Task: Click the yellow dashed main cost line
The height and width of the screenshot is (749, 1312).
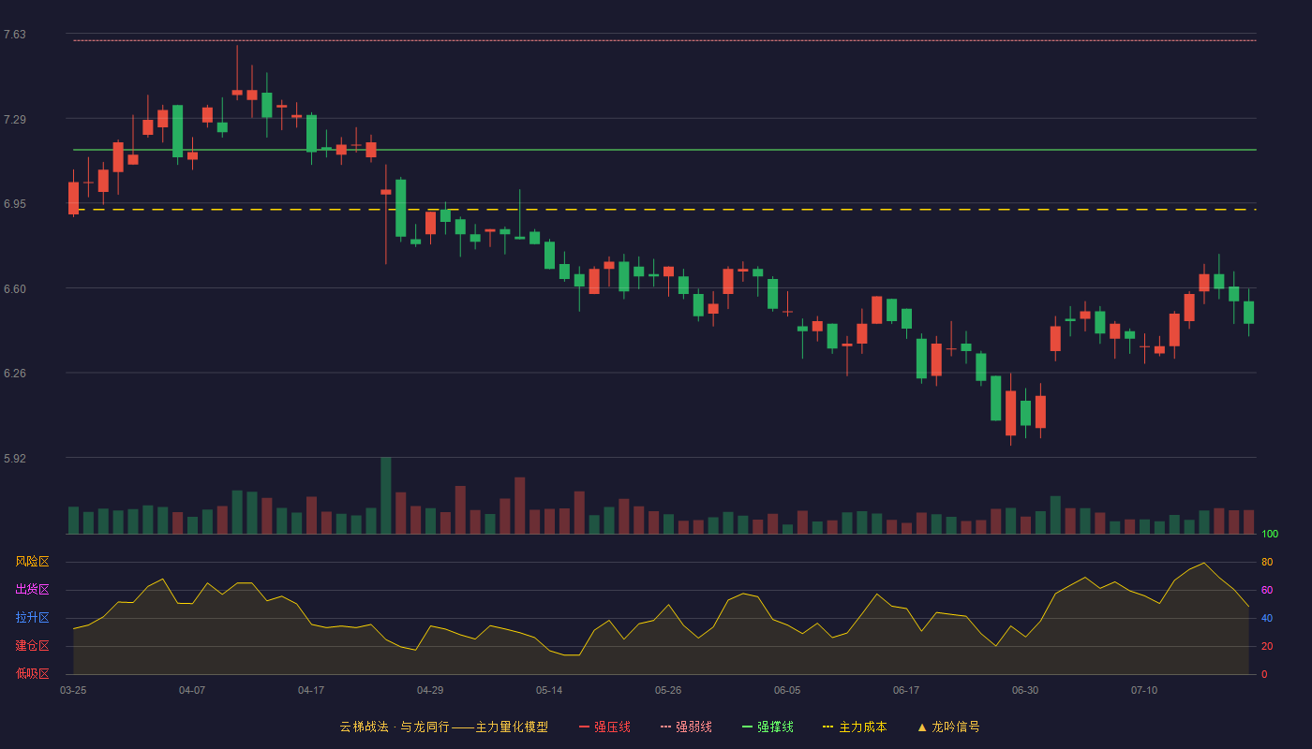Action: click(x=664, y=210)
